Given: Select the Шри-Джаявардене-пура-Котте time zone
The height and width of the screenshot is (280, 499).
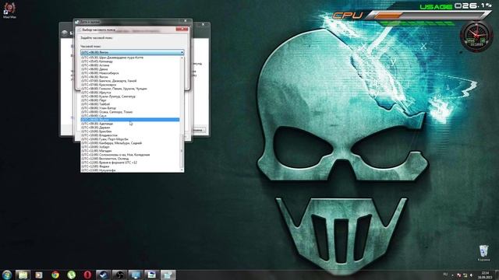Looking at the screenshot, I should (x=130, y=58).
